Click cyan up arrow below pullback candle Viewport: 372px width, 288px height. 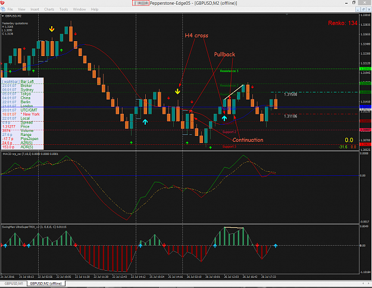coord(224,118)
